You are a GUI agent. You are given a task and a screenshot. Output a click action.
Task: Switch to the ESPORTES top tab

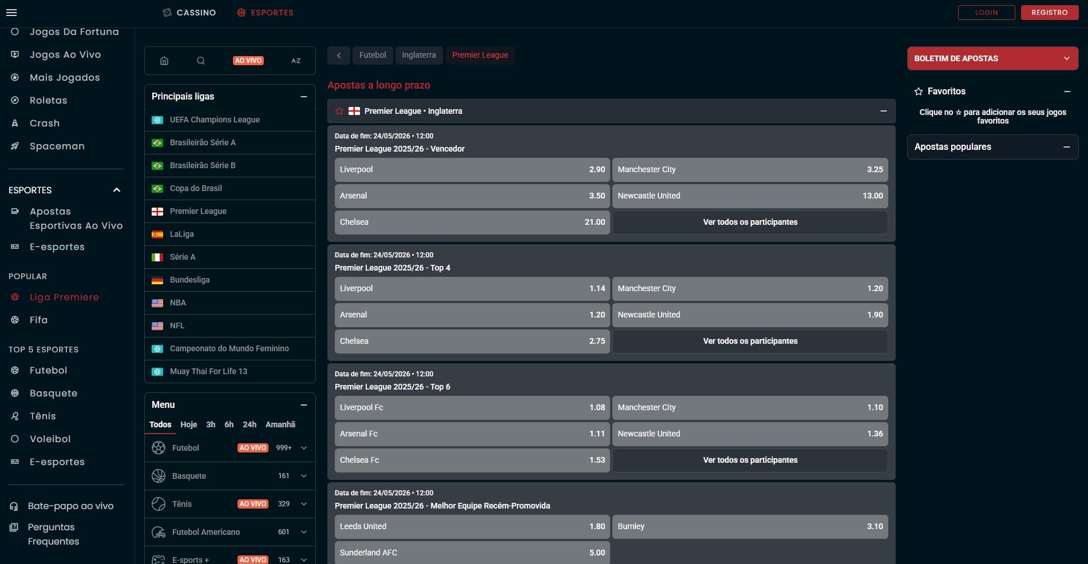265,13
